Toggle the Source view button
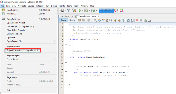Screen dimensions: 176x94 [x=63, y=20]
